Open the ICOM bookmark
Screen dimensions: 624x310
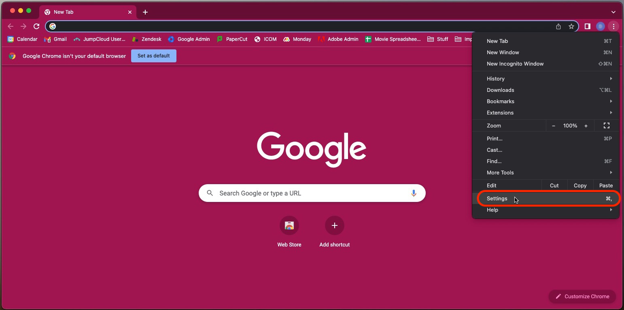click(x=265, y=39)
